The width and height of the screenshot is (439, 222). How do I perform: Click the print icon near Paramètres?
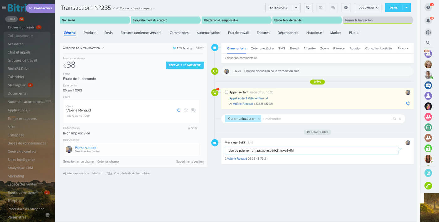click(x=48, y=215)
